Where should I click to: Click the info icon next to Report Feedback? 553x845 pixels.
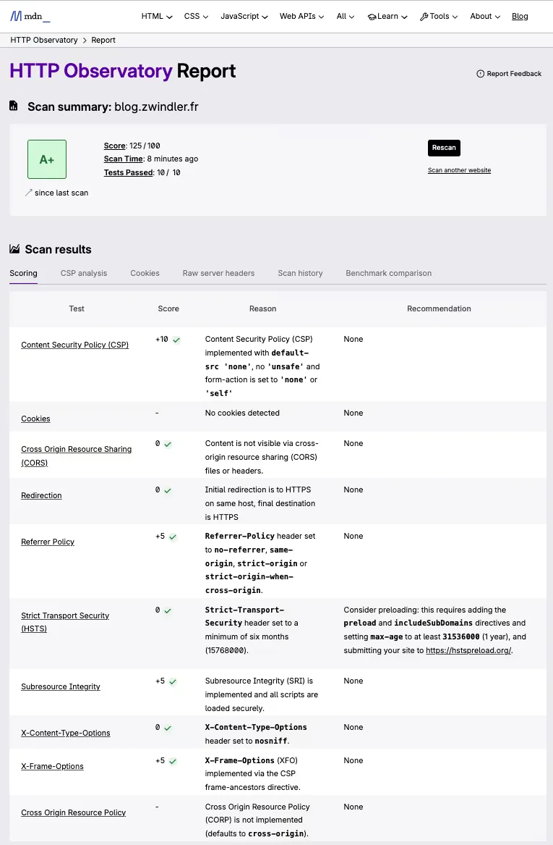(x=480, y=73)
